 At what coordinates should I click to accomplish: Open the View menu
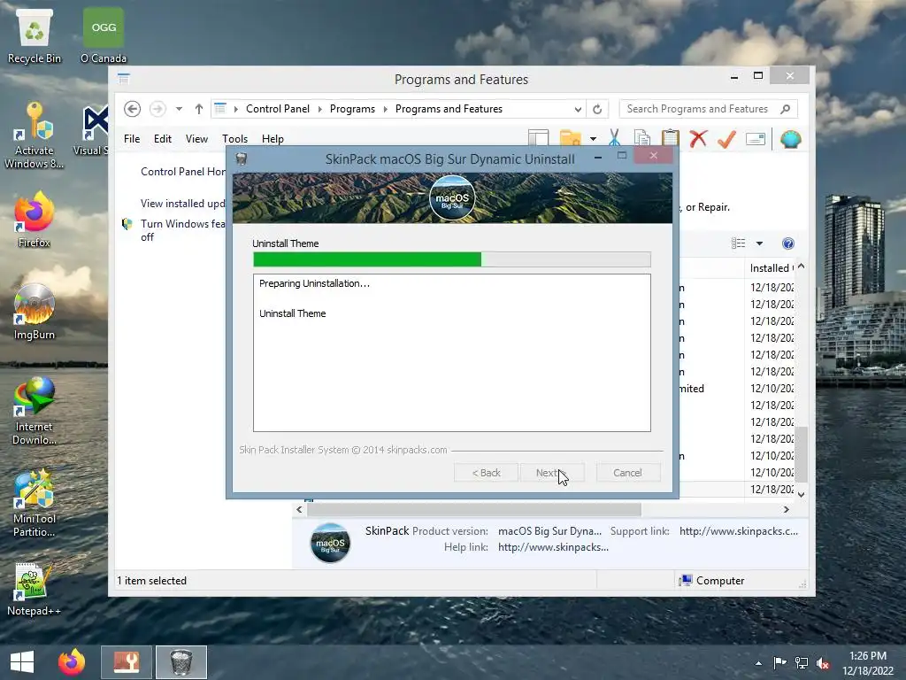(196, 139)
